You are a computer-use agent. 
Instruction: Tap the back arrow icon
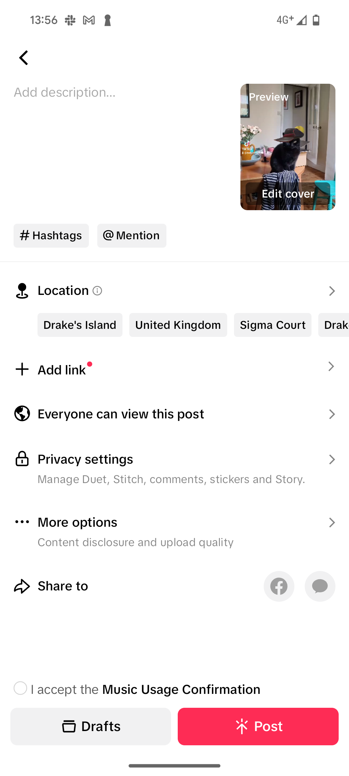pyautogui.click(x=24, y=58)
